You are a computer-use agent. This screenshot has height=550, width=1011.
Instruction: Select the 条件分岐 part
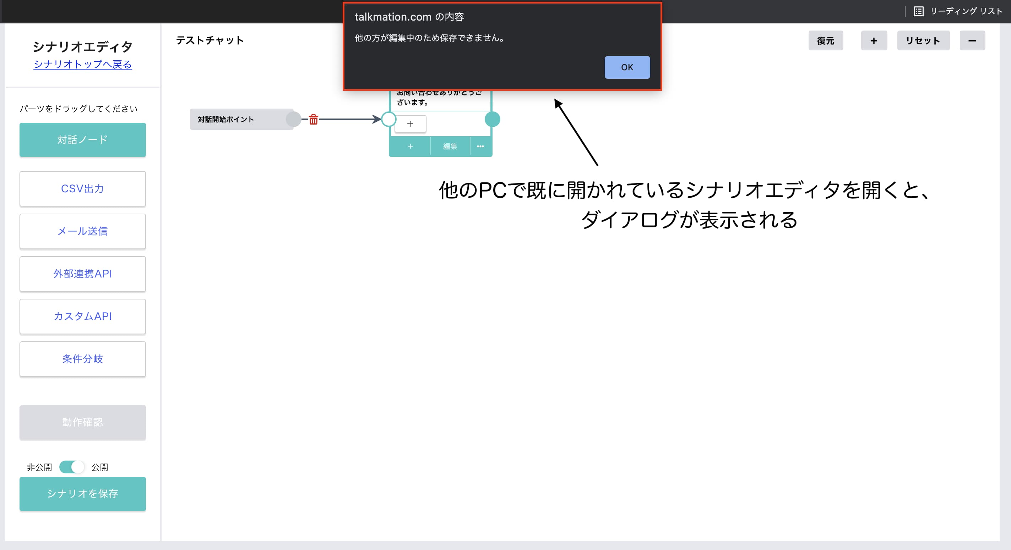[82, 359]
